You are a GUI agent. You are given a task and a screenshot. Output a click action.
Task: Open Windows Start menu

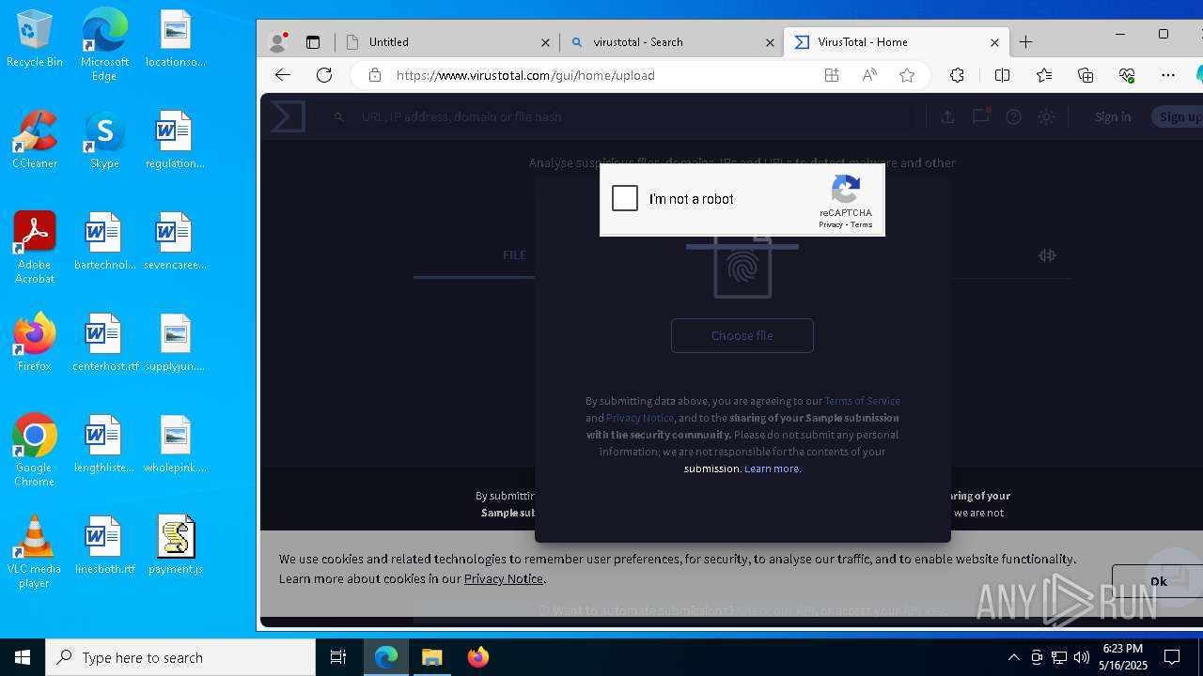[23, 657]
